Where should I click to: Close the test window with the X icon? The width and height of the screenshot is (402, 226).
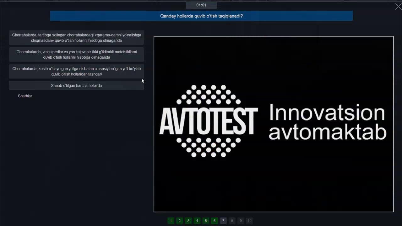pyautogui.click(x=398, y=7)
